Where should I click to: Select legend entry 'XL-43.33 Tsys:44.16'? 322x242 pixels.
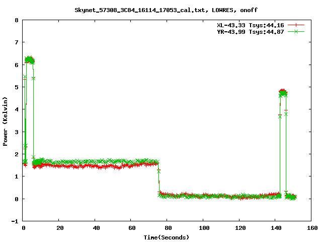point(251,25)
